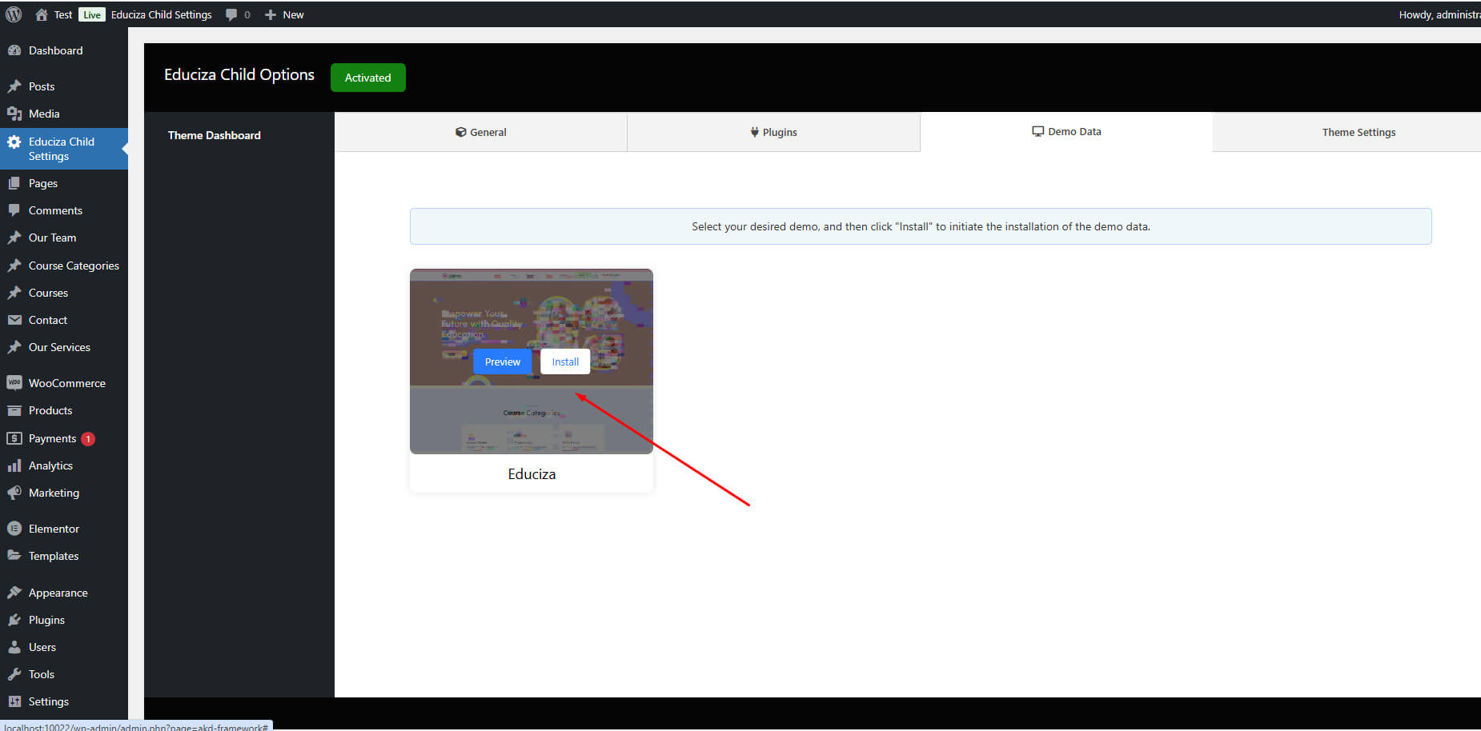Click the Contact envelope icon

pos(14,320)
